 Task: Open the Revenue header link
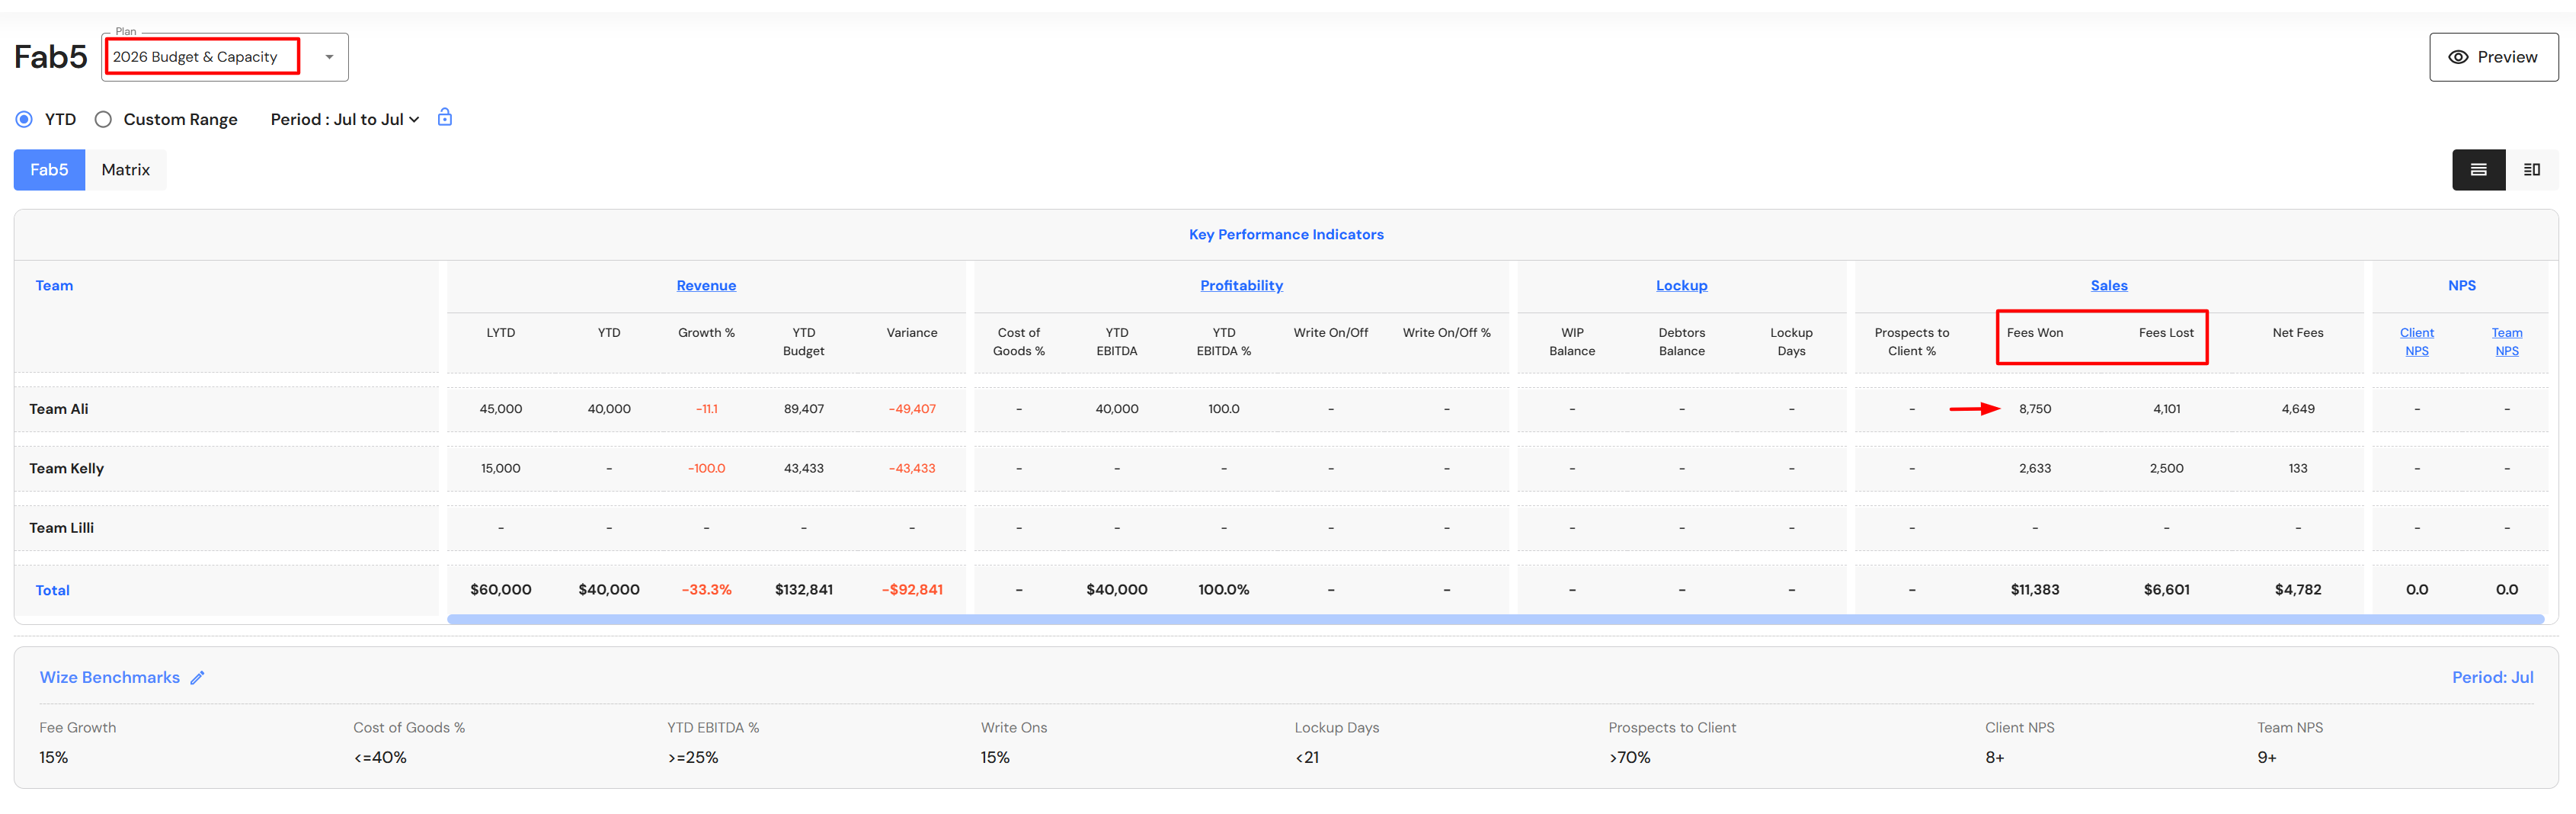706,286
